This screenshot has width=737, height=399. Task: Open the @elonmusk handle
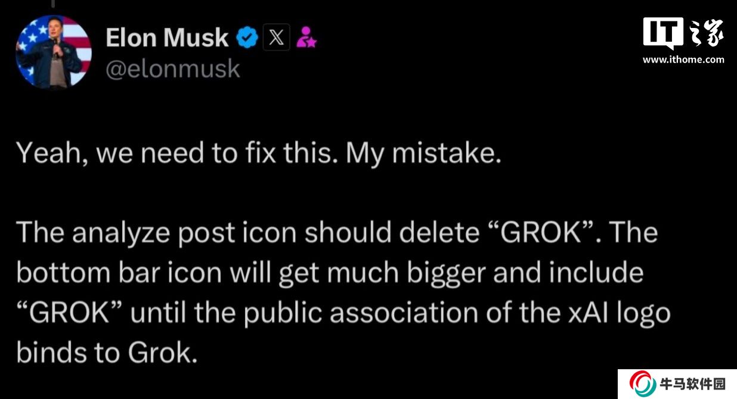pos(173,69)
